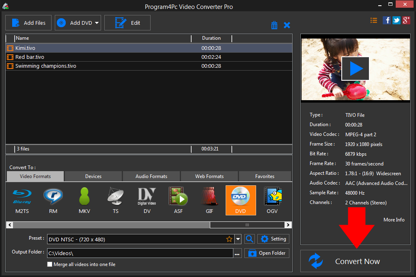The image size is (416, 277).
Task: Open the preset Setting button
Action: [273, 239]
